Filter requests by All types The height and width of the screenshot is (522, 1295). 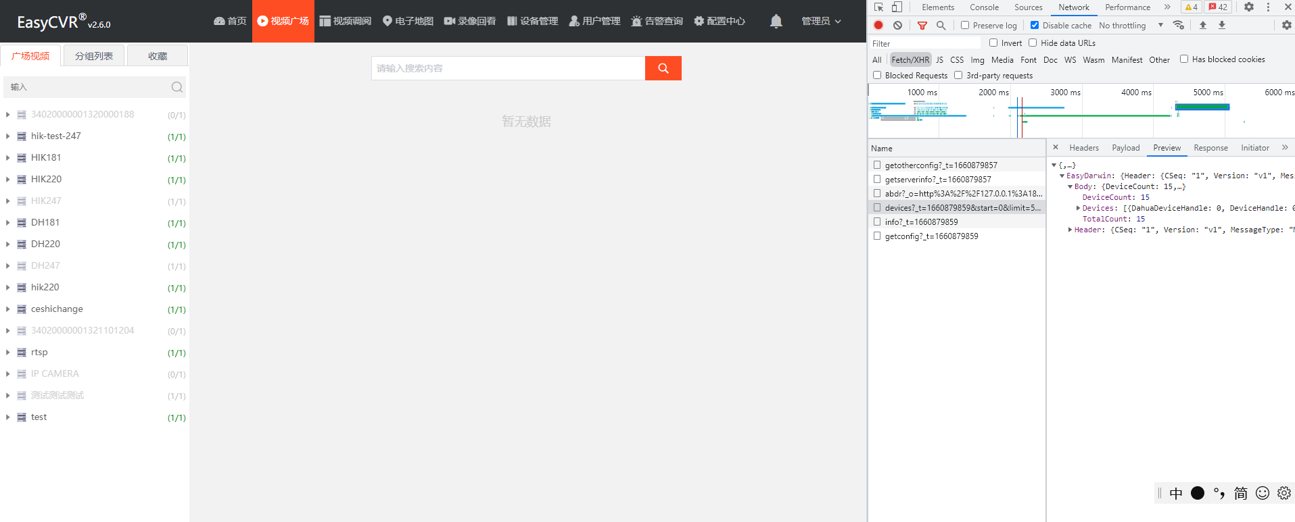877,59
